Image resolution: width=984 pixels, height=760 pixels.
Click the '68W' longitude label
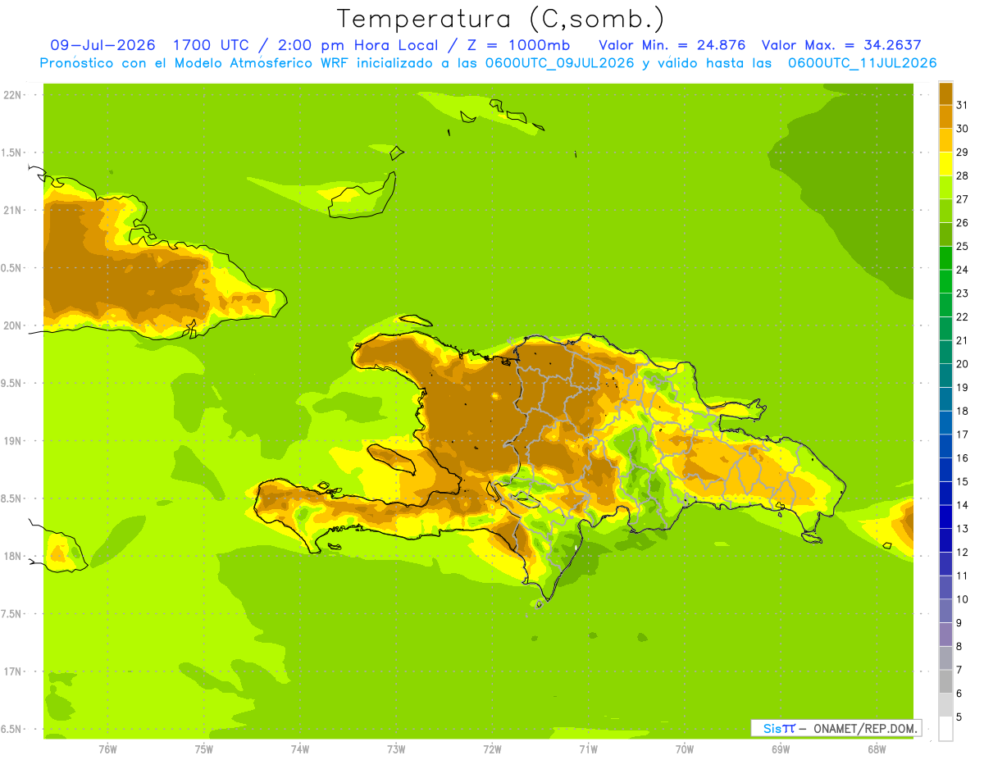click(x=876, y=749)
